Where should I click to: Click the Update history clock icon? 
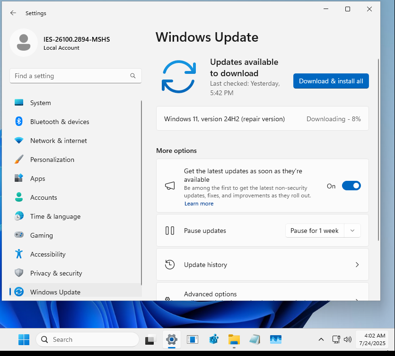pyautogui.click(x=170, y=265)
